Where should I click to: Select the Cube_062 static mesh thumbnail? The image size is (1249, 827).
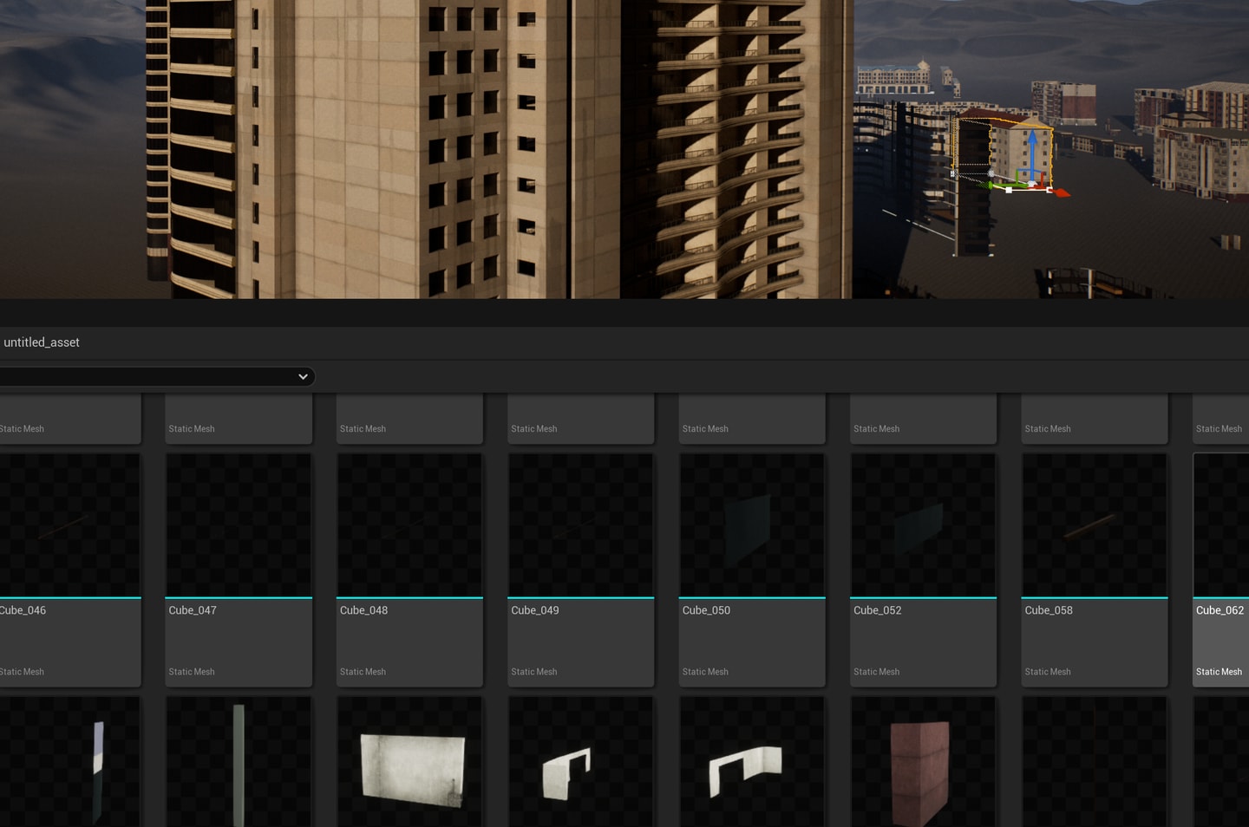(1221, 524)
